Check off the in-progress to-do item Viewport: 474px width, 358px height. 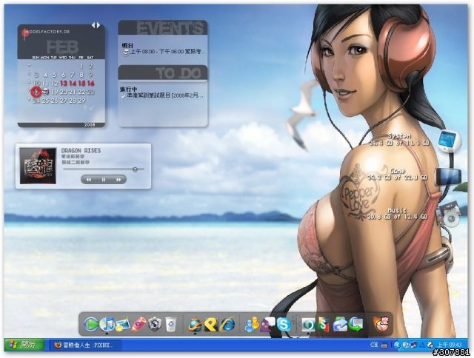pyautogui.click(x=124, y=95)
